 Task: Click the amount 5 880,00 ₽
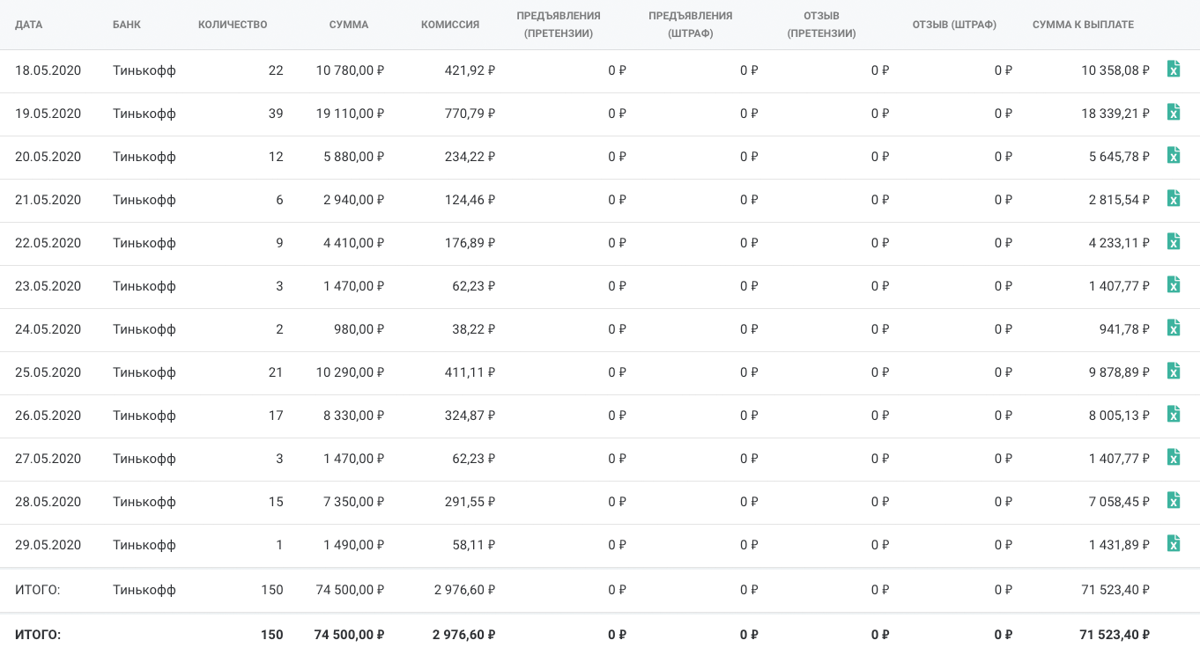(354, 157)
